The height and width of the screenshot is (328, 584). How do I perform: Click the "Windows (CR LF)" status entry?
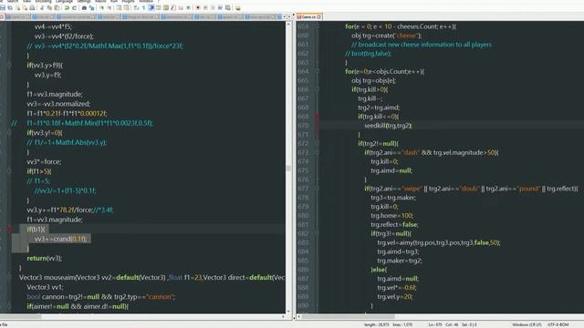527,324
